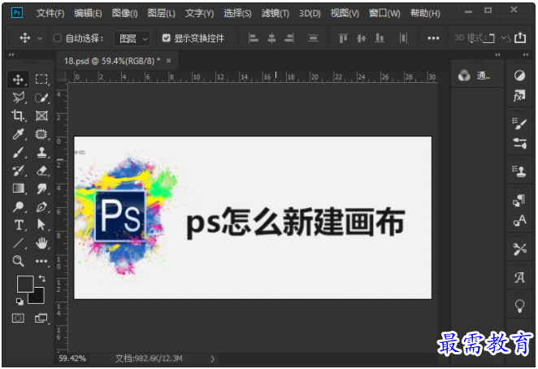
Task: Open the Adjustments panel icon
Action: click(x=519, y=76)
